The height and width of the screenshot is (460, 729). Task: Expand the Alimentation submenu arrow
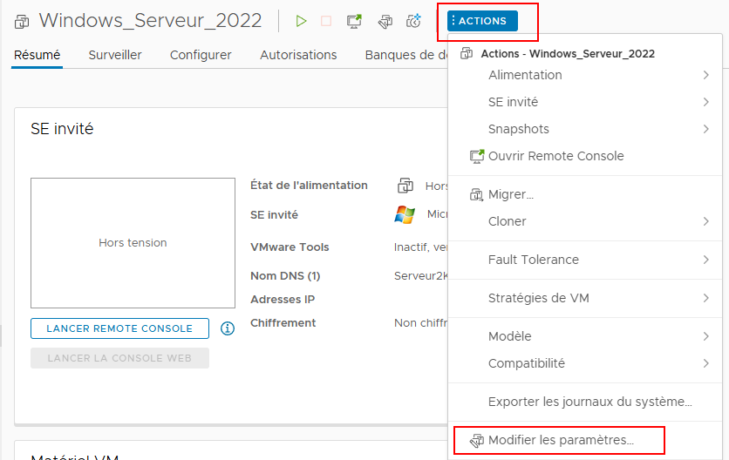point(705,75)
